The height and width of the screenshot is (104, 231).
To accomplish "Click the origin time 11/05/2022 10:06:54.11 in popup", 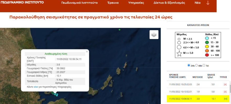I will (x=69, y=59).
